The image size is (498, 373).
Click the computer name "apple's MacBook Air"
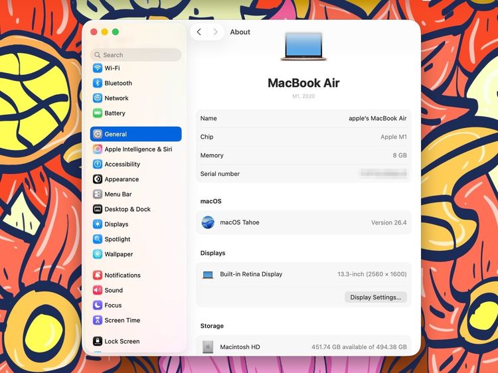coord(378,118)
